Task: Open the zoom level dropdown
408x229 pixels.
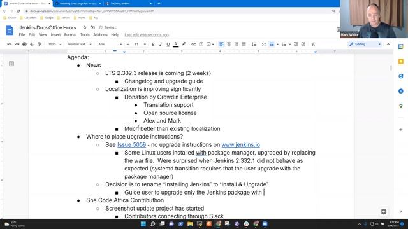Action: tap(55, 44)
